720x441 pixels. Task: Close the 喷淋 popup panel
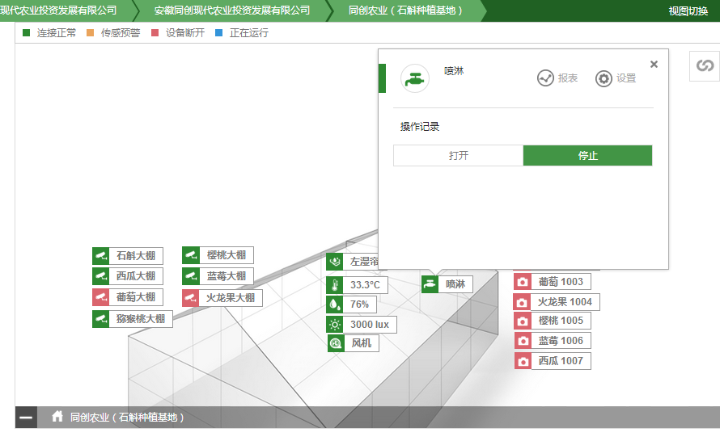654,65
